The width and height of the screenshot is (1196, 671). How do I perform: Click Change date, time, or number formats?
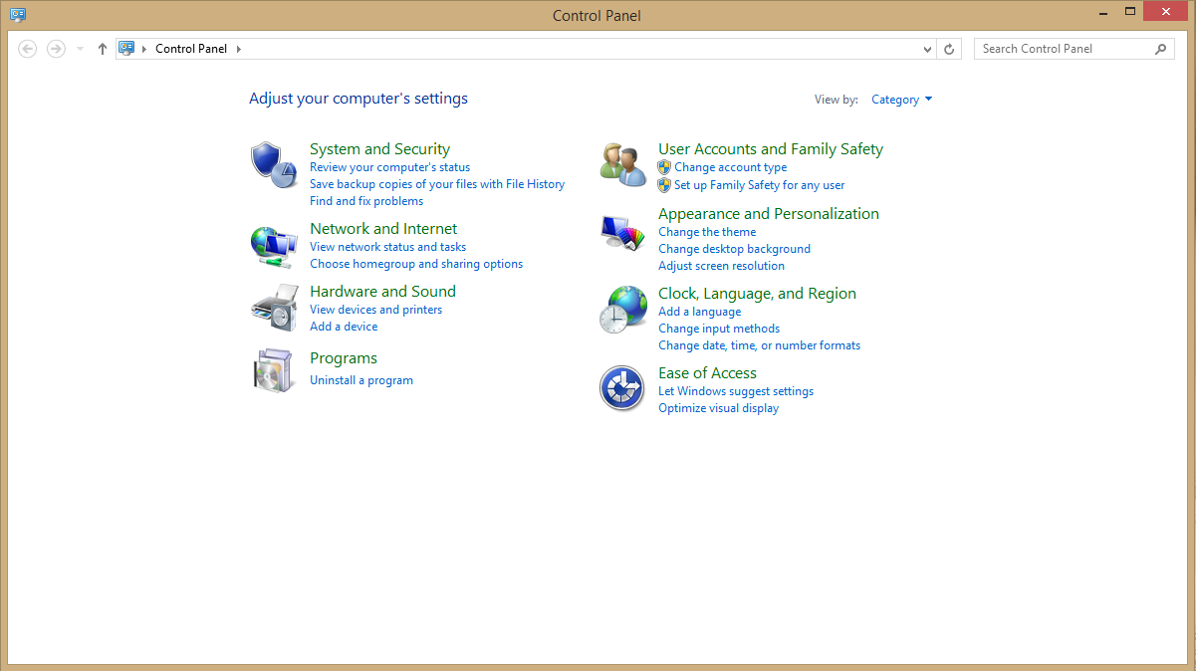759,345
